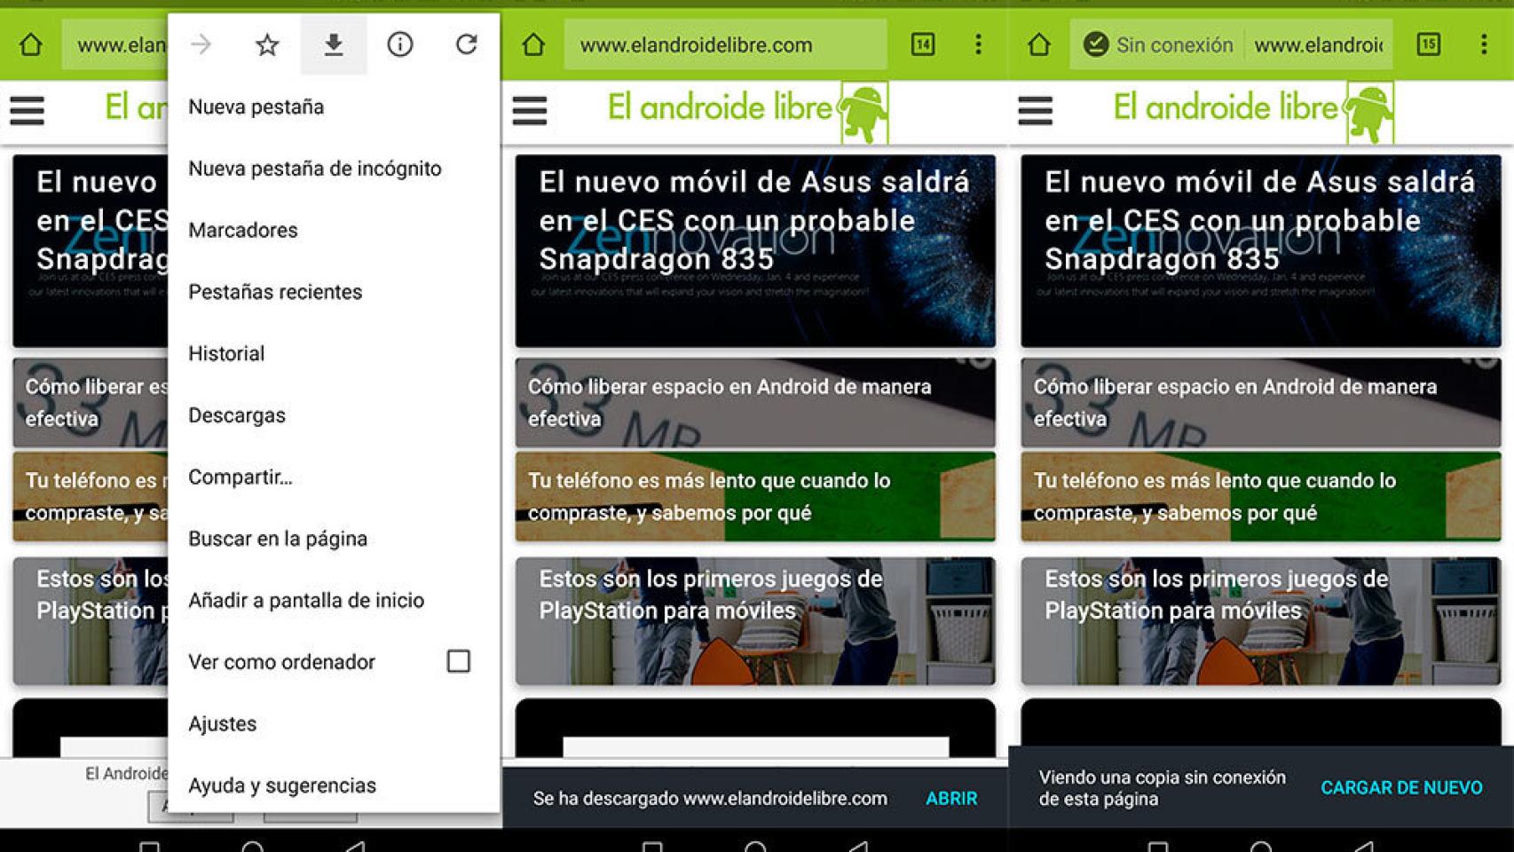Open Asus Snapdragon 835 article in right screenshot
The height and width of the screenshot is (852, 1514).
point(1261,251)
